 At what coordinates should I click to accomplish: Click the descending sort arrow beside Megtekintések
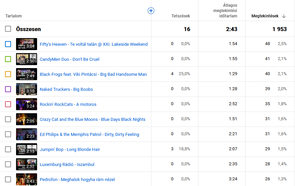point(284,16)
